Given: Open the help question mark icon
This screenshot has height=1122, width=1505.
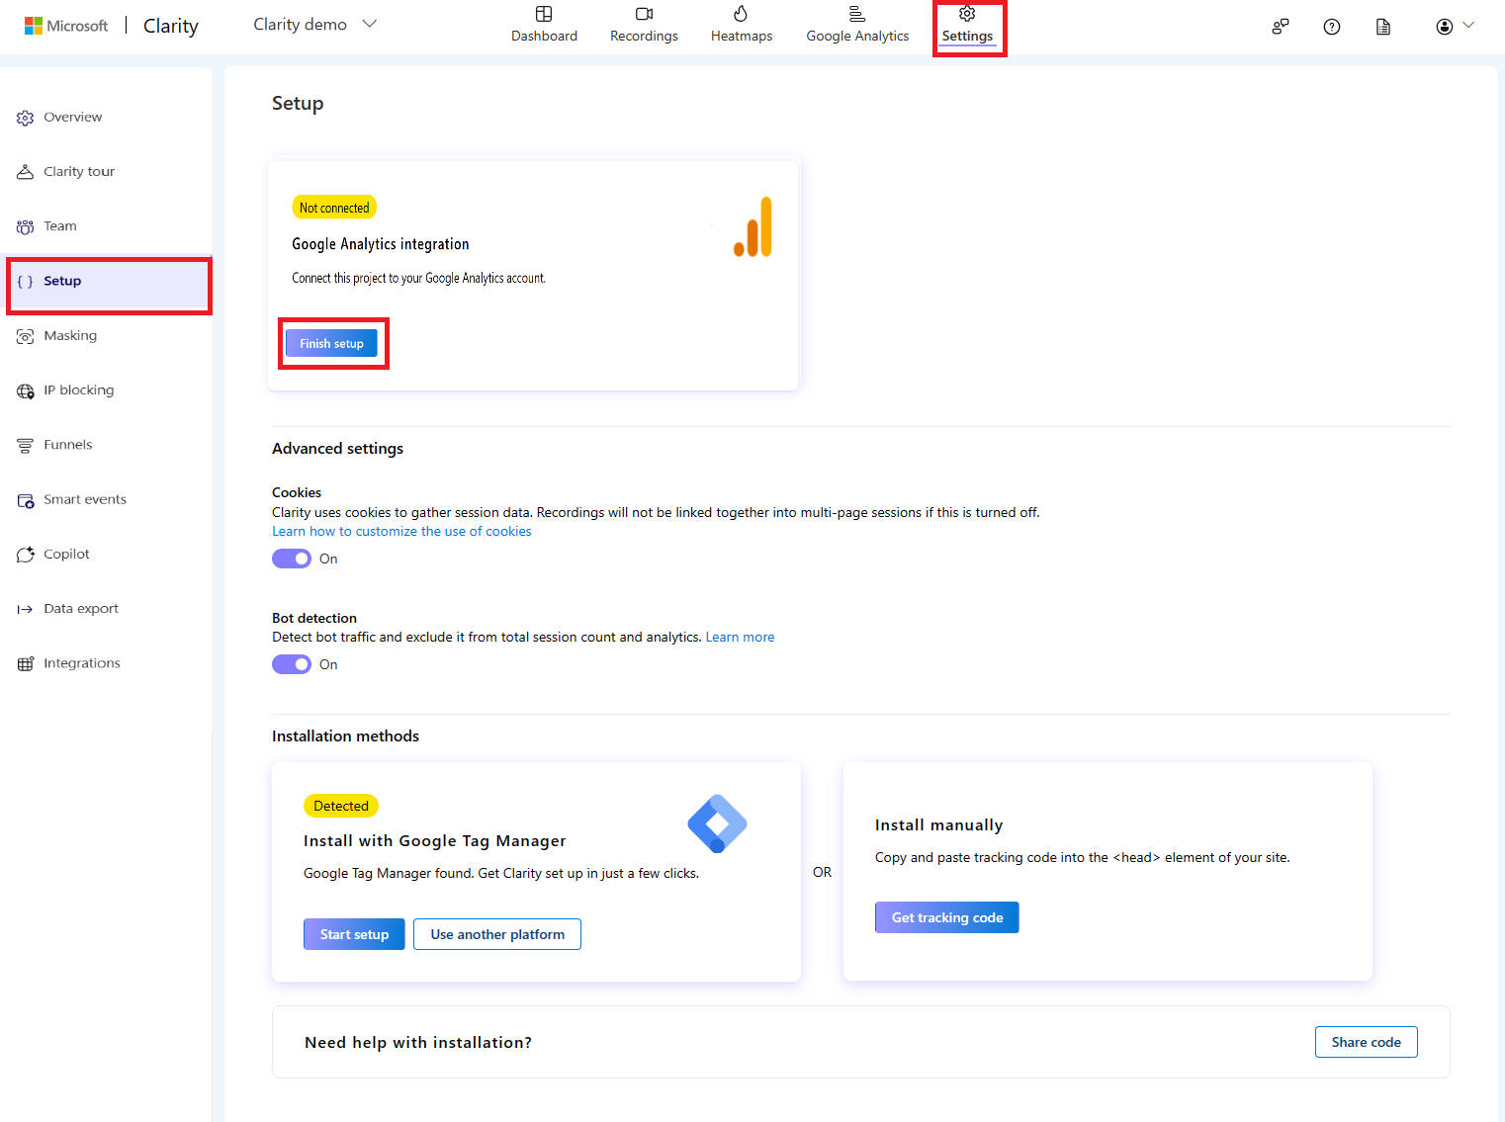Looking at the screenshot, I should [x=1332, y=27].
